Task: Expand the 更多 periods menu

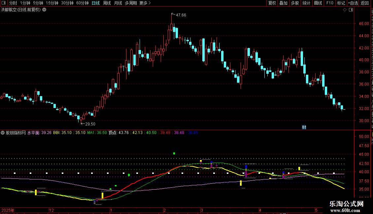Action: [x=145, y=3]
